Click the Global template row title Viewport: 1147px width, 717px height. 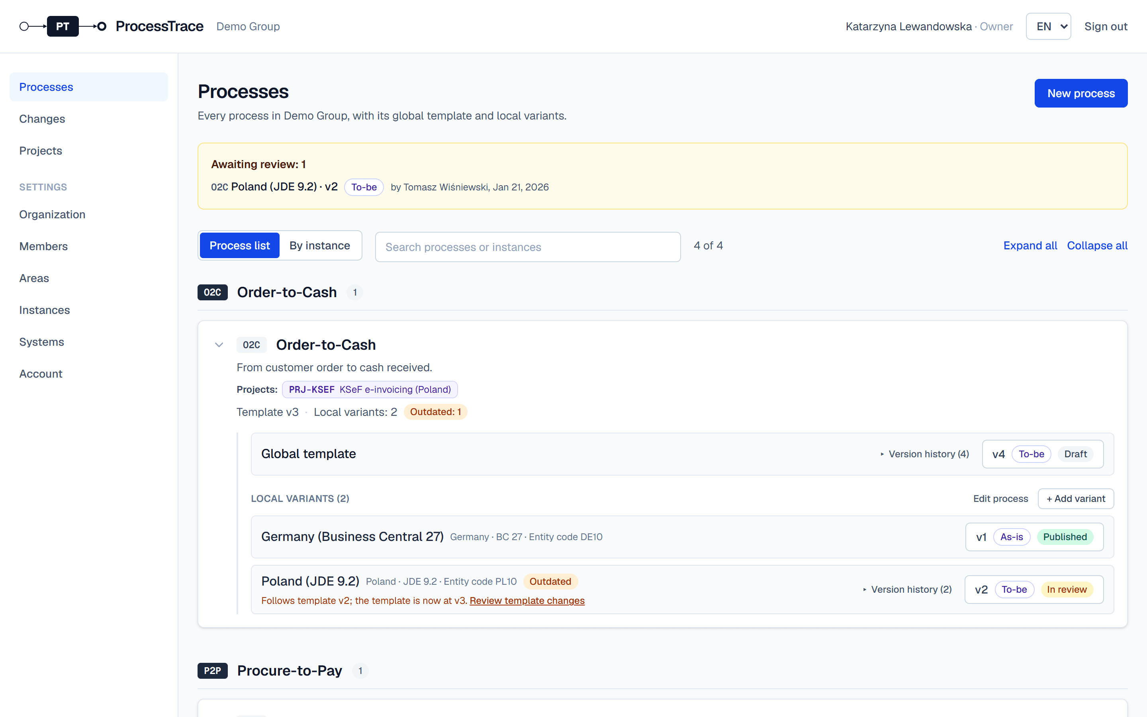click(308, 454)
